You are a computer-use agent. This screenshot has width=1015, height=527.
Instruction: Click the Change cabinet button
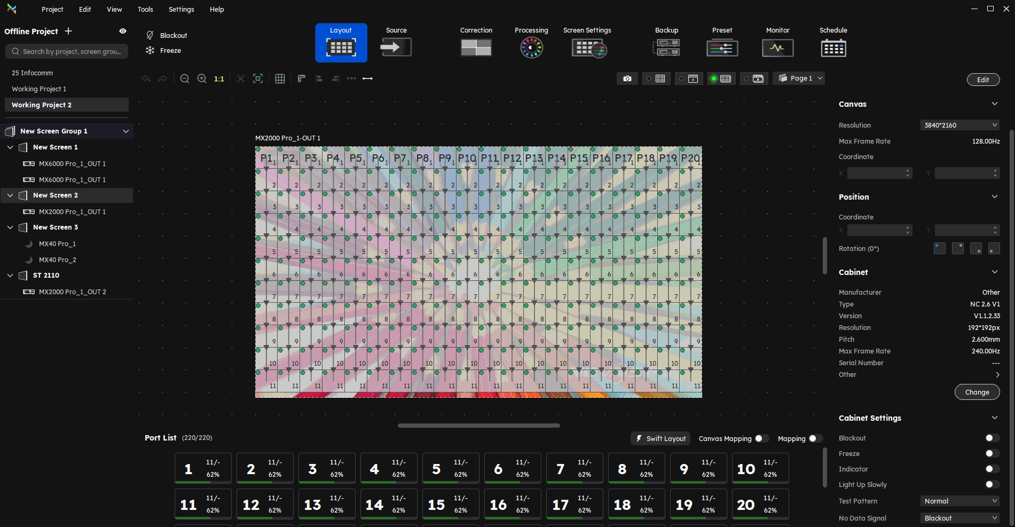pos(977,392)
